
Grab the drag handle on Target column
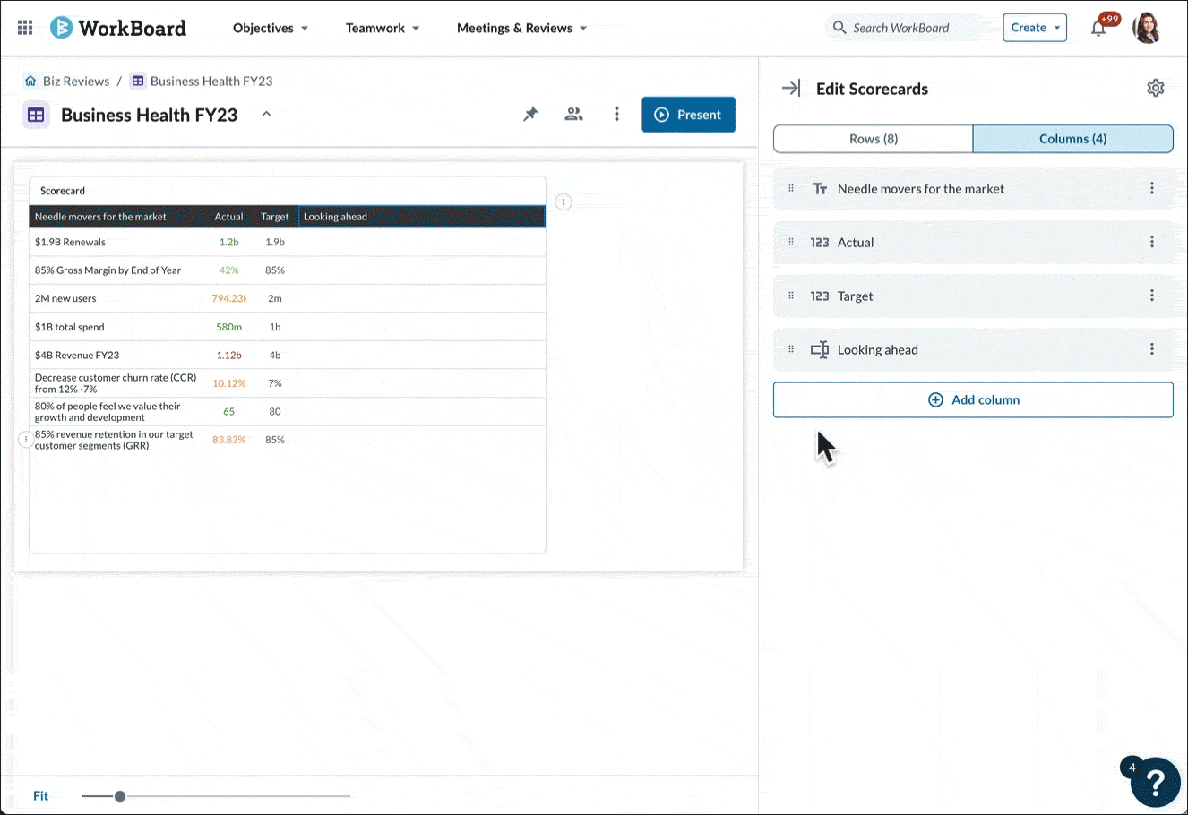click(790, 296)
